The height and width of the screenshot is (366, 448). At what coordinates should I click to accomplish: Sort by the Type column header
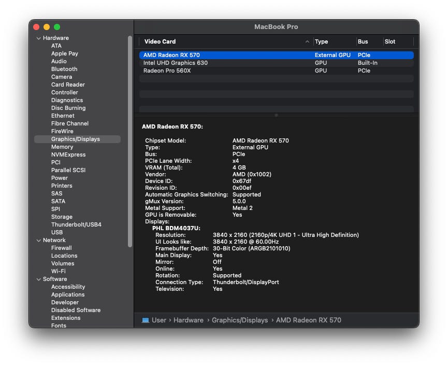tap(321, 42)
